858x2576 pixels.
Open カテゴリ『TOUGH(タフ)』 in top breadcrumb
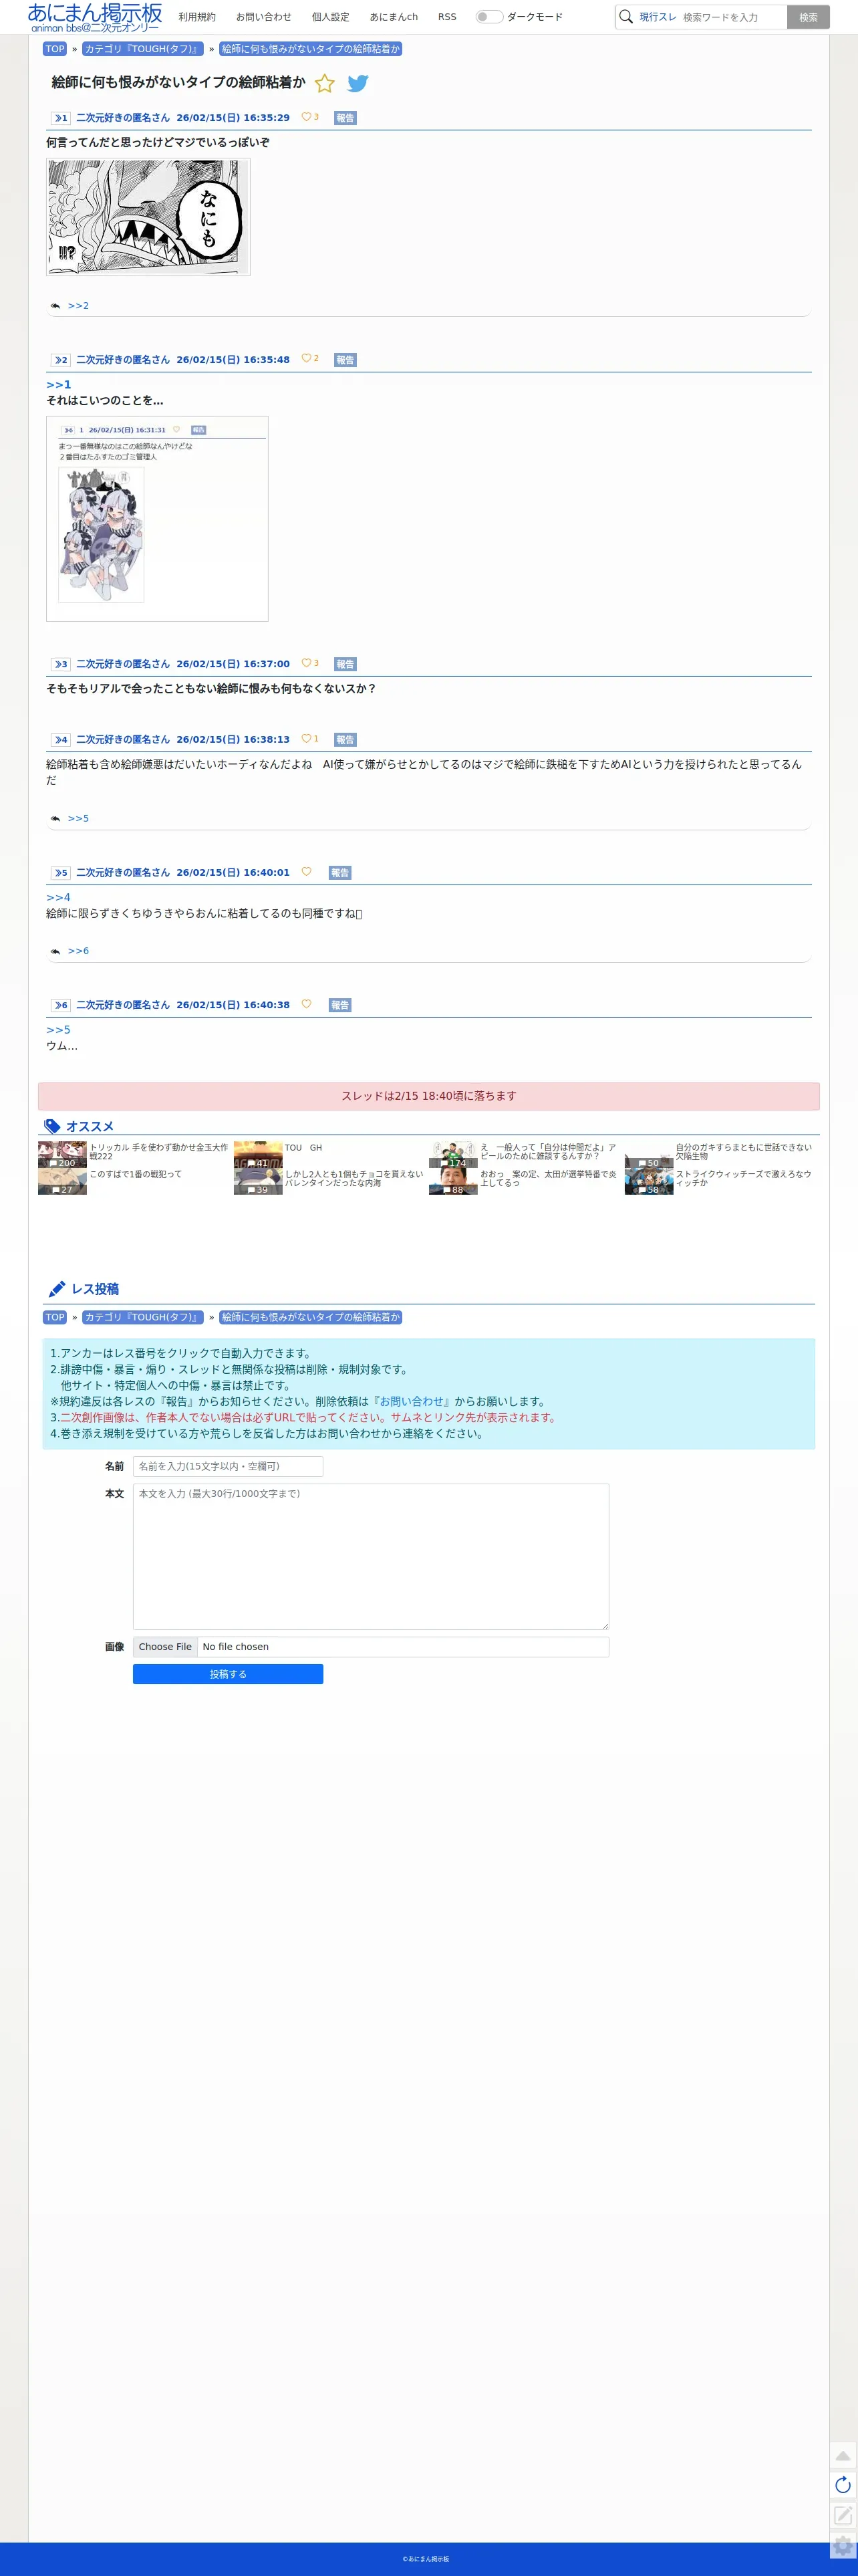click(x=143, y=49)
